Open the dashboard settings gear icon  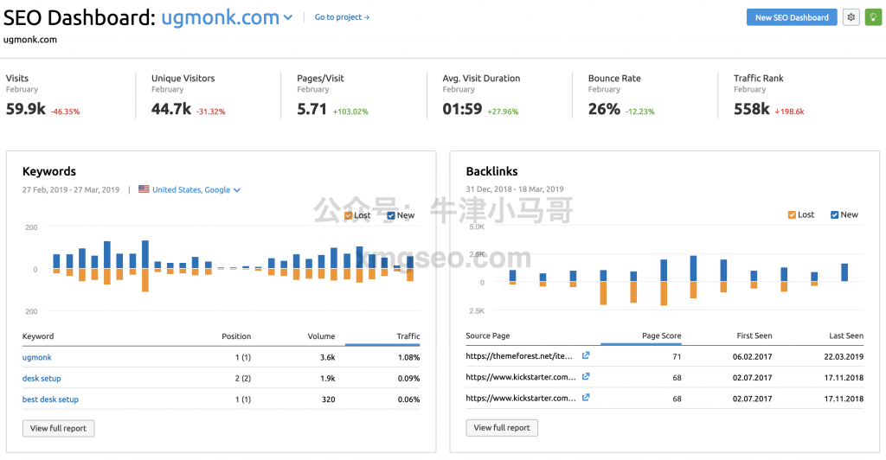pyautogui.click(x=851, y=17)
